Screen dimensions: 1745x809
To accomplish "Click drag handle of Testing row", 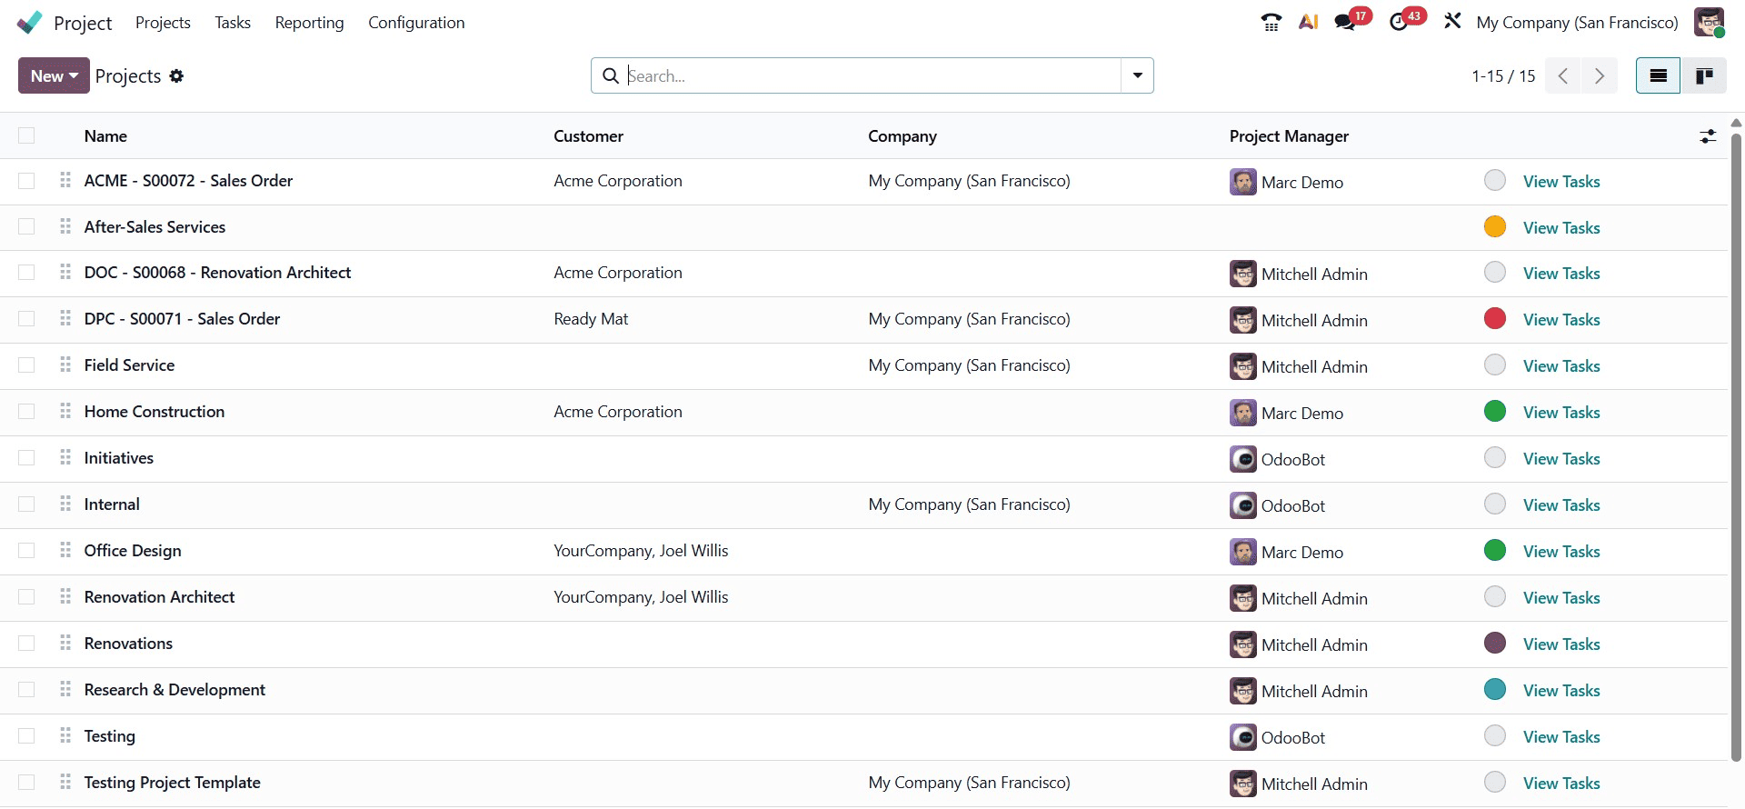I will click(x=65, y=735).
